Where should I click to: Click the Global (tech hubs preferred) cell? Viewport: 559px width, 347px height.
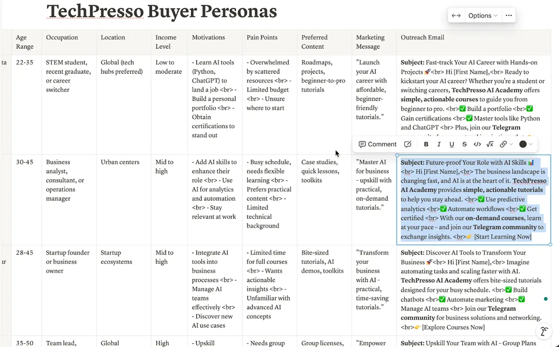tap(124, 104)
